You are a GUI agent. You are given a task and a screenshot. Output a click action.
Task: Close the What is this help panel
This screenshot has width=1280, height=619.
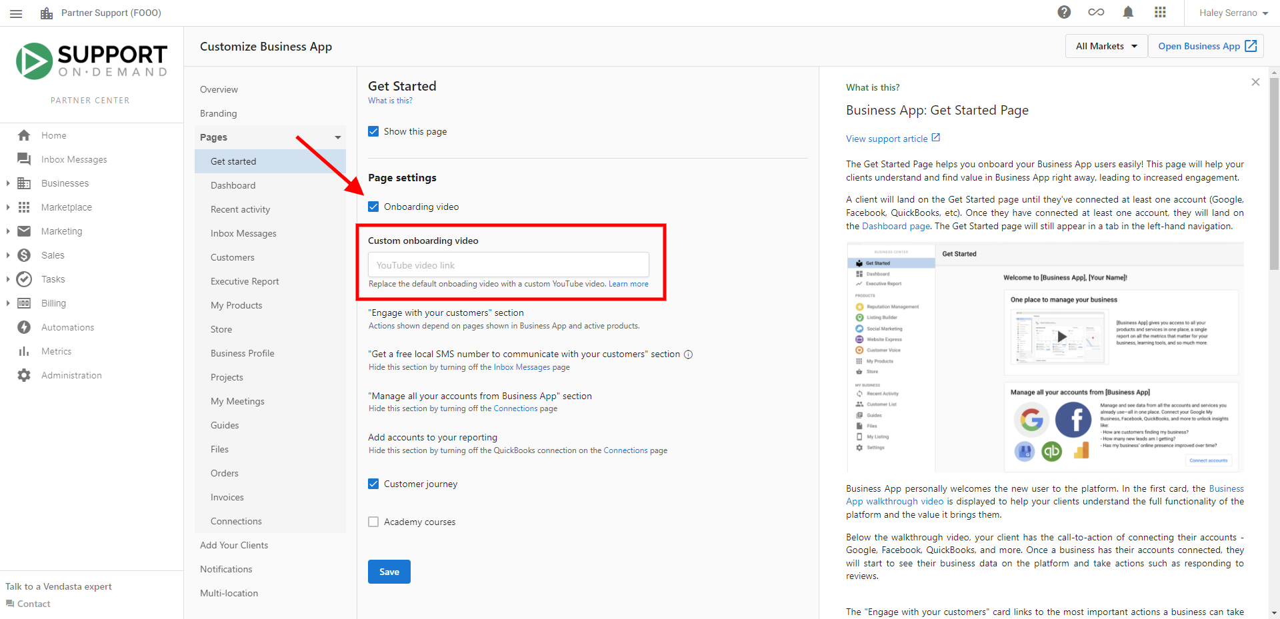point(1255,82)
